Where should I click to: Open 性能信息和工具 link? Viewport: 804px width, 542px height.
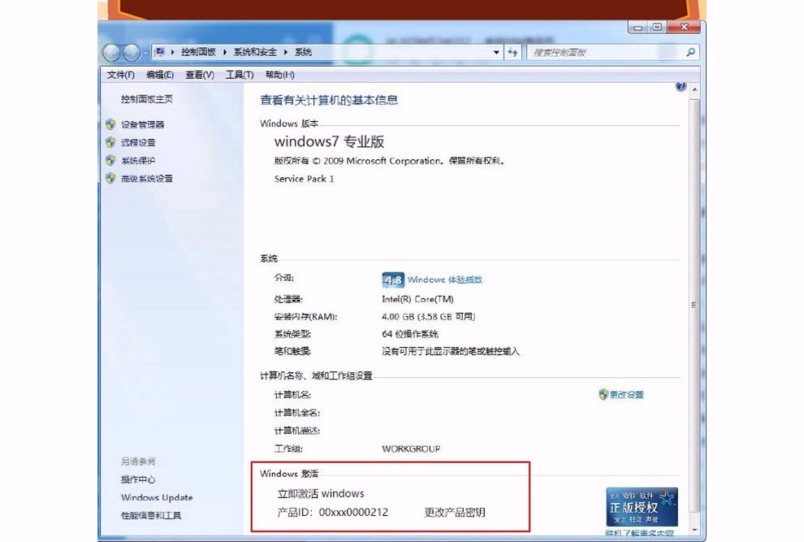click(151, 515)
